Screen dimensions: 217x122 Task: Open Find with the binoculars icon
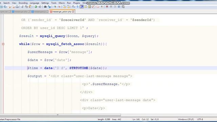45,7
